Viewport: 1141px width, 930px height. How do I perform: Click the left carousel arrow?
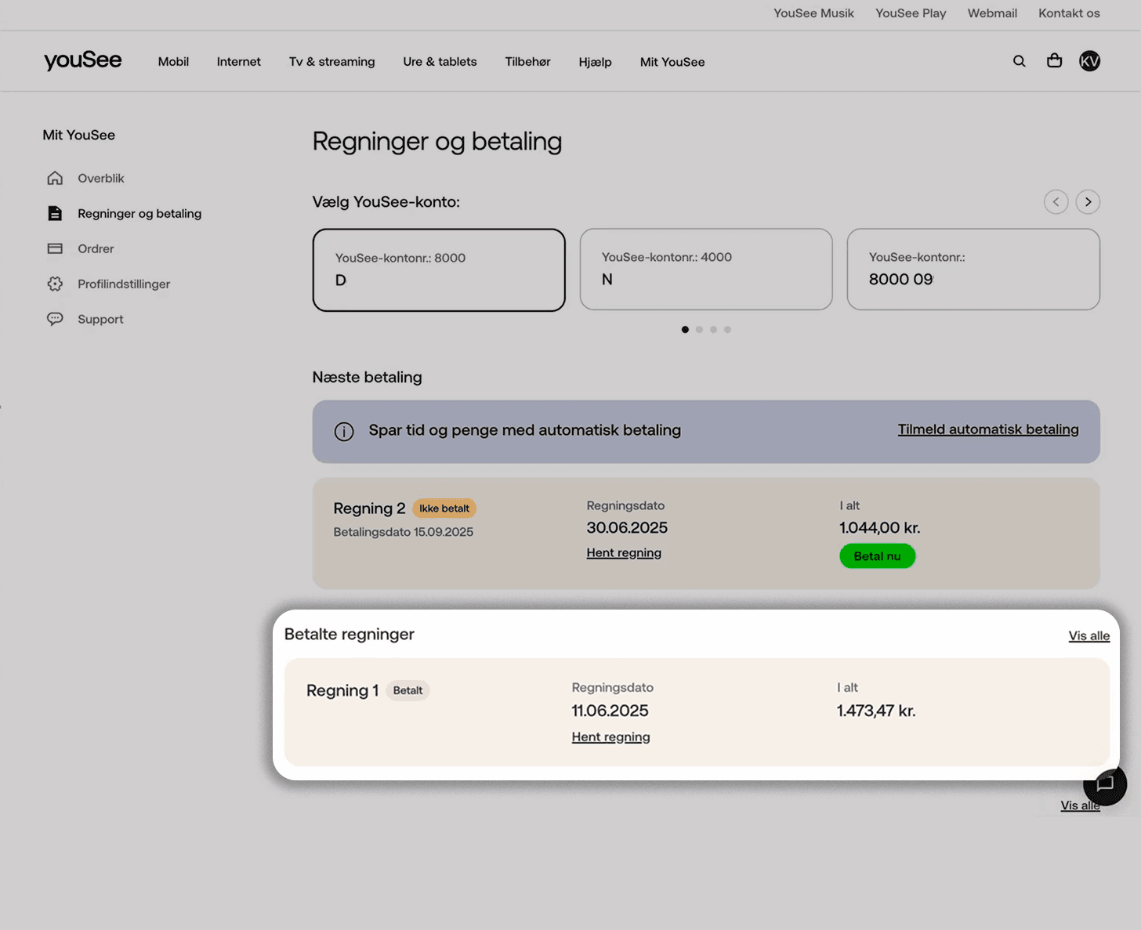1056,201
